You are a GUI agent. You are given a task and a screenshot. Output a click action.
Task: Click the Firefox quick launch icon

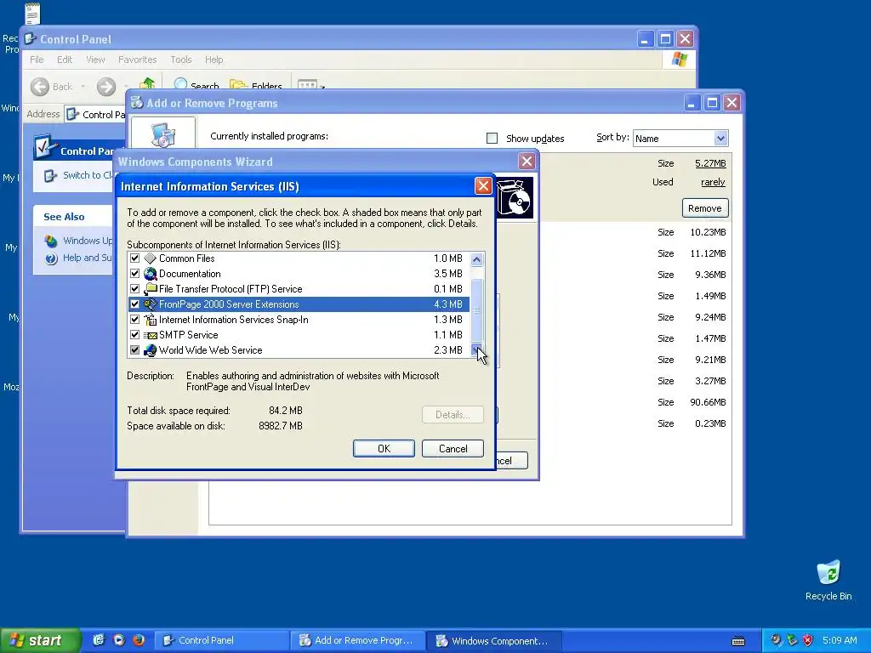(x=139, y=640)
